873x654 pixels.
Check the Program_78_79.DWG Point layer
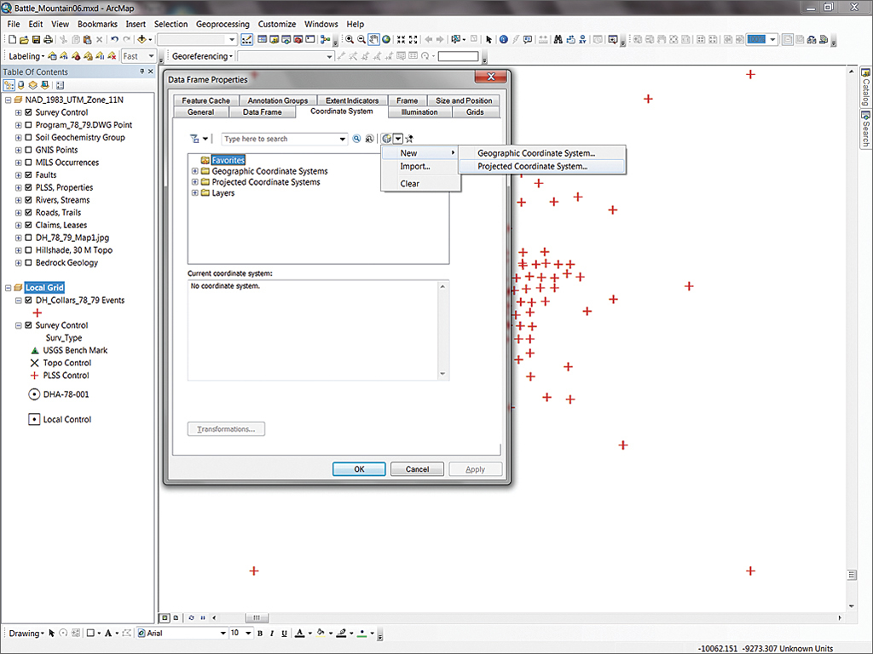[28, 125]
